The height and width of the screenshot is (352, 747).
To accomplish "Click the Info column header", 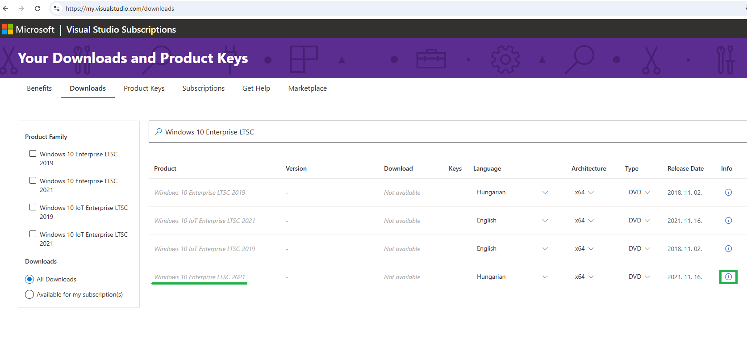I will coord(726,168).
